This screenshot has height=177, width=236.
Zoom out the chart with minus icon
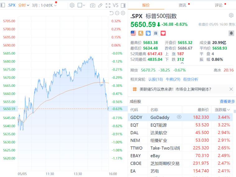coord(117,13)
